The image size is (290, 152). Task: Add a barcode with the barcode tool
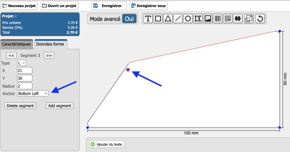[x=218, y=18]
